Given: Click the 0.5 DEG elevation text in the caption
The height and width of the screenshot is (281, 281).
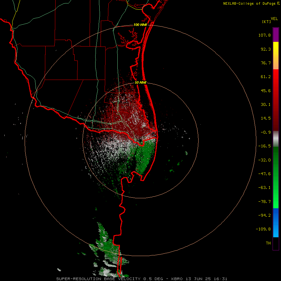Looking at the screenshot, I should pyautogui.click(x=153, y=279).
